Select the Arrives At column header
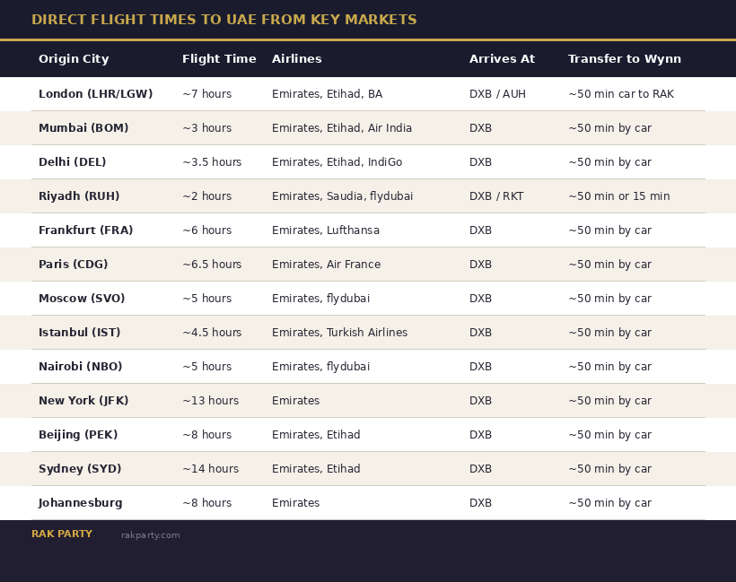 [502, 59]
